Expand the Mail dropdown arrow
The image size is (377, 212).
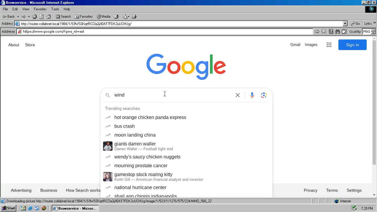pos(129,16)
